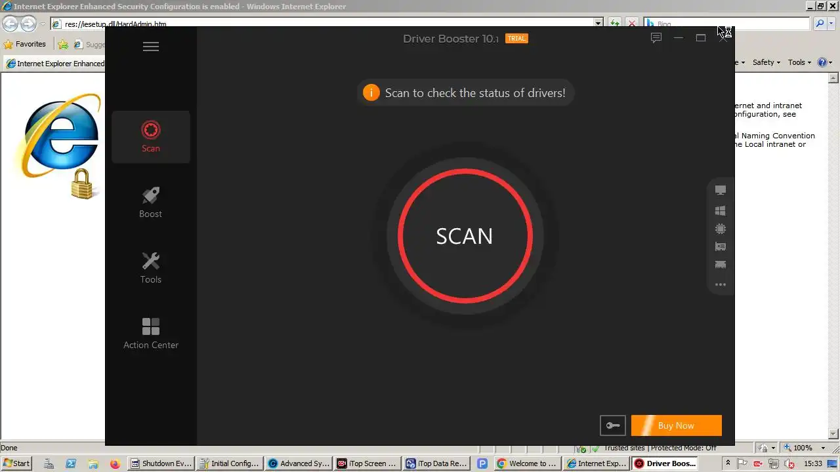The width and height of the screenshot is (840, 472).
Task: Restore the Internet Explorer window size
Action: (820, 6)
